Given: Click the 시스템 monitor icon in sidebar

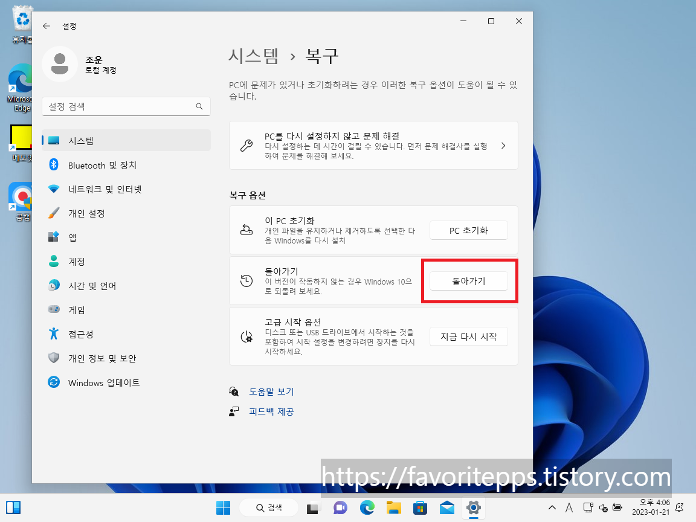Looking at the screenshot, I should [54, 141].
